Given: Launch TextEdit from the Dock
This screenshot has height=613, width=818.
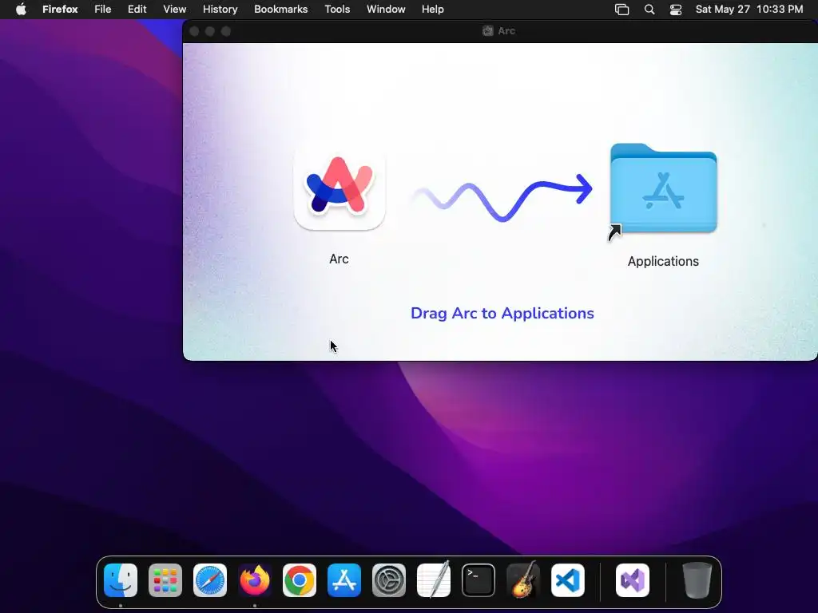Looking at the screenshot, I should [x=434, y=580].
